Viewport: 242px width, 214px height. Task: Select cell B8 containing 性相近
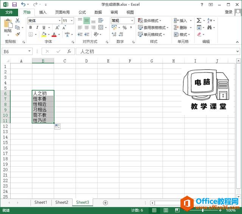(43, 104)
